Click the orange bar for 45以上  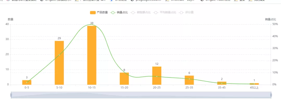tap(254, 84)
